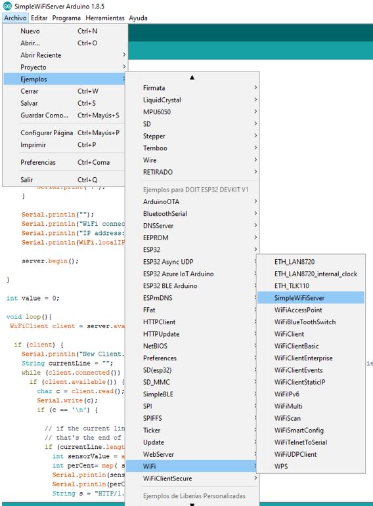
Task: Expand the Temboo examples
Action: [x=192, y=148]
